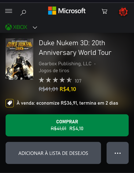The height and width of the screenshot is (173, 134).
Task: Open Gearbox Publishing, LLC publisher link
Action: click(x=65, y=64)
